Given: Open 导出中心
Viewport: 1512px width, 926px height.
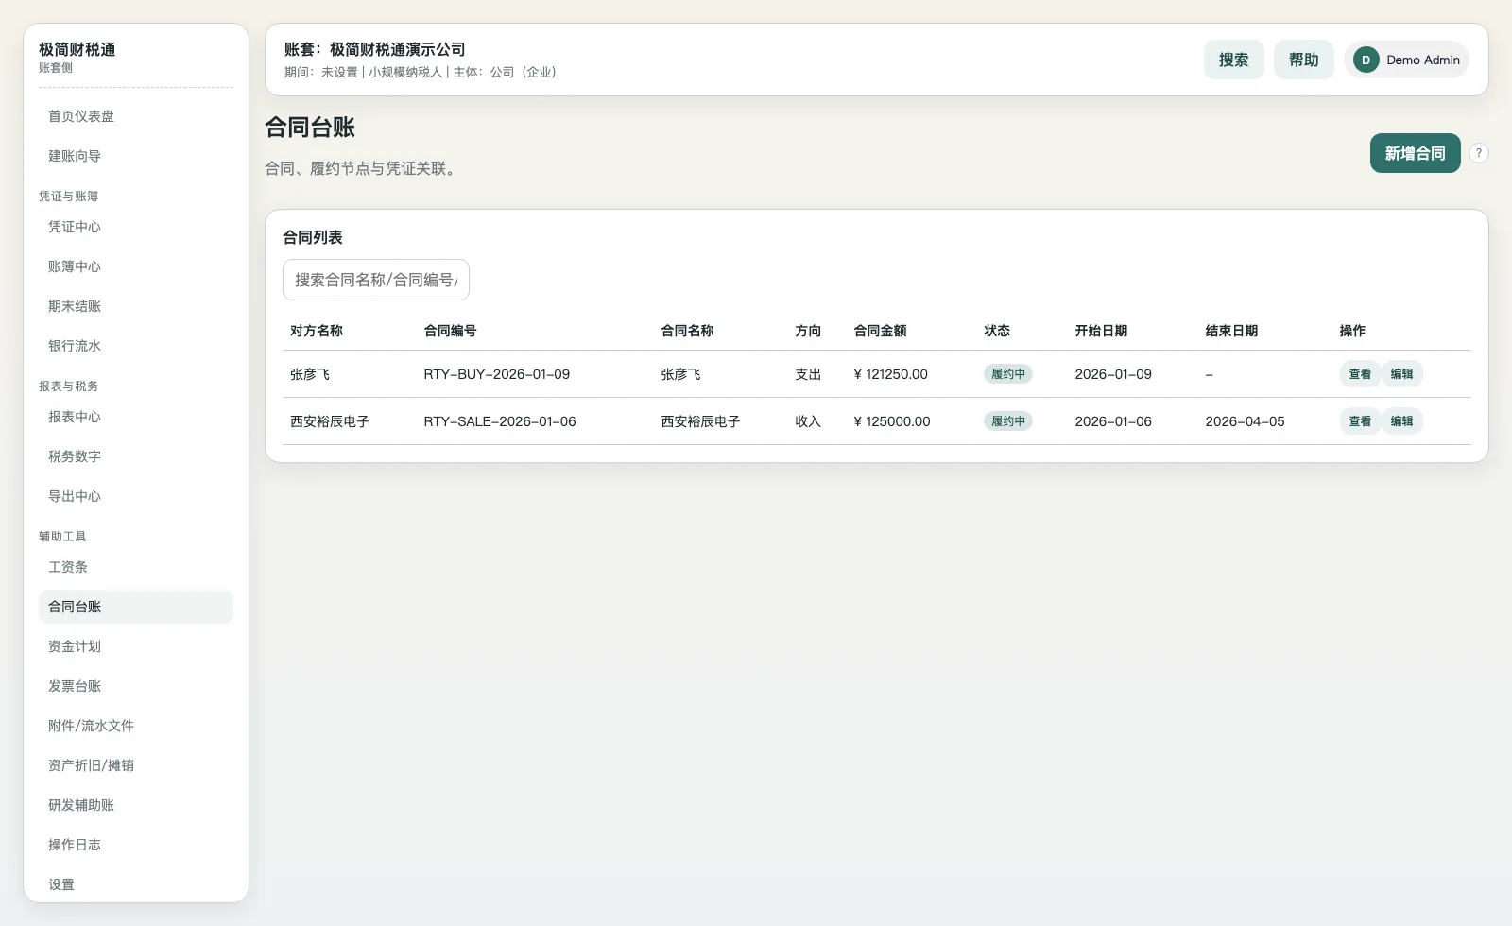Looking at the screenshot, I should 75,495.
